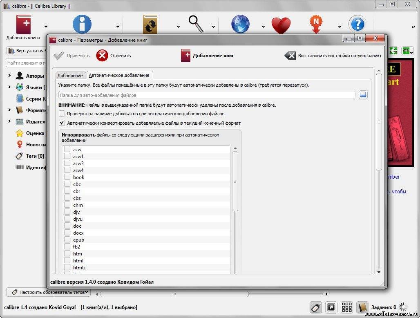The height and width of the screenshot is (318, 420).
Task: Click the ignored extensions list scrollbar thumb
Action: click(235, 181)
